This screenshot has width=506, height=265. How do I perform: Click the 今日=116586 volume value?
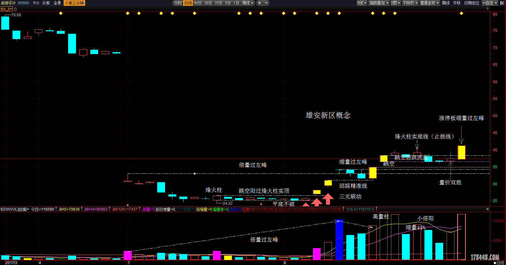(43, 209)
